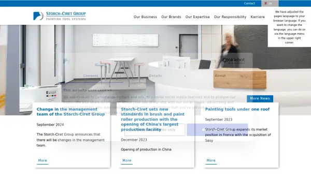Screen dimensions: 311x194
Task: Click the Storch-Ciret Group logo
Action: (x=60, y=16)
